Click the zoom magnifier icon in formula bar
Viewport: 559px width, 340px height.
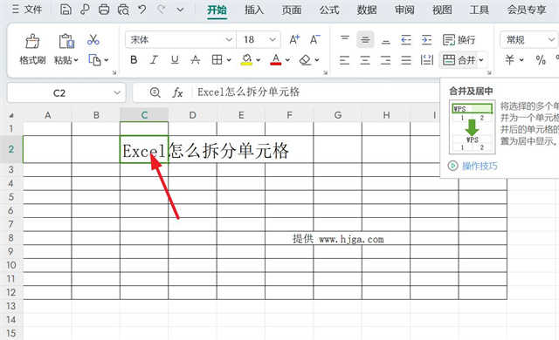[x=155, y=92]
